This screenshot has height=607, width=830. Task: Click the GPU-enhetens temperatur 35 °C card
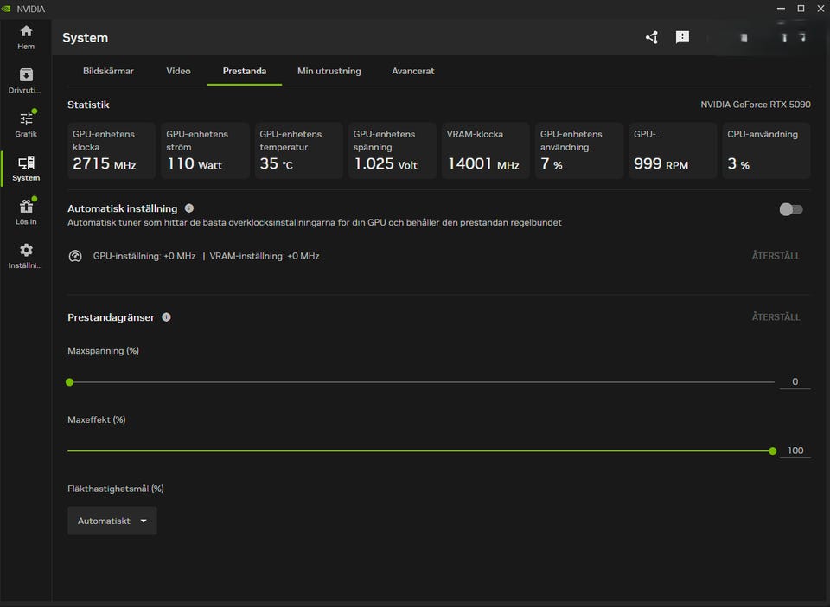(298, 150)
